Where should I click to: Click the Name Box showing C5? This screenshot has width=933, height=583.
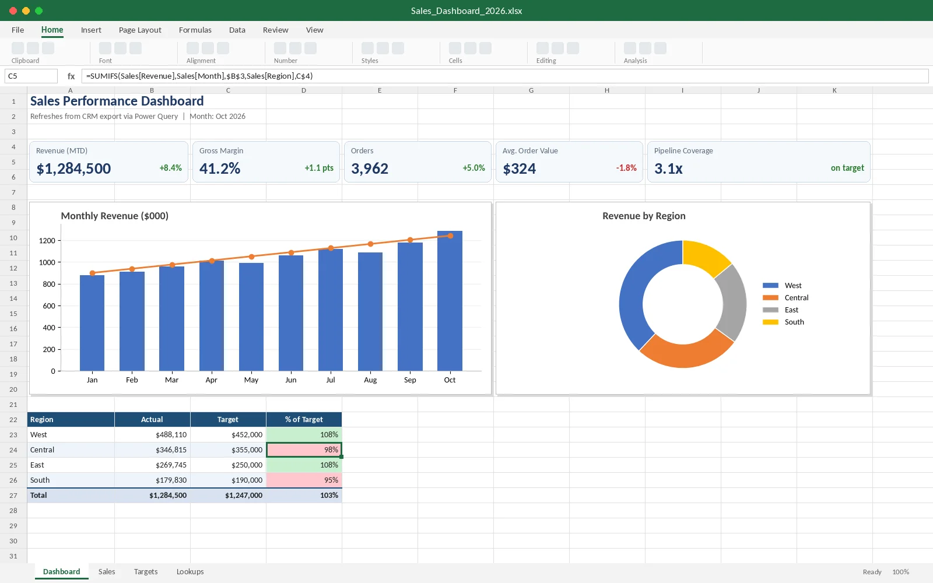tap(31, 76)
